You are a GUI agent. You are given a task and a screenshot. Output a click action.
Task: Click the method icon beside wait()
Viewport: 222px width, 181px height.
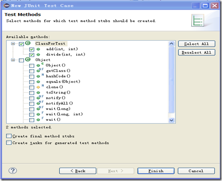tap(40, 119)
